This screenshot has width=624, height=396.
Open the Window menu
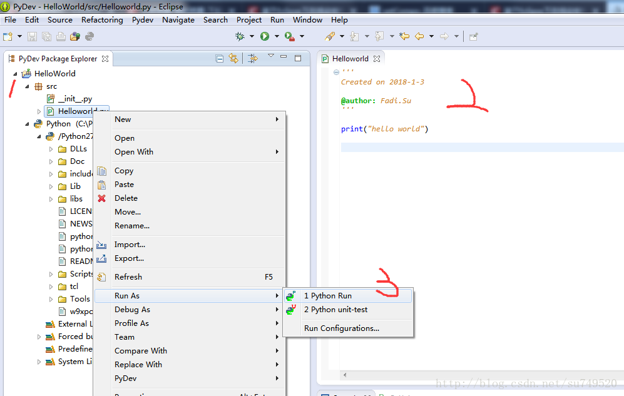coord(308,20)
